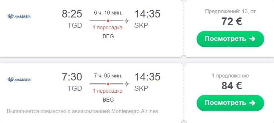Click the Montenegro Airlines codeshare note
Viewport: 274px width, 123px height.
pos(83,111)
